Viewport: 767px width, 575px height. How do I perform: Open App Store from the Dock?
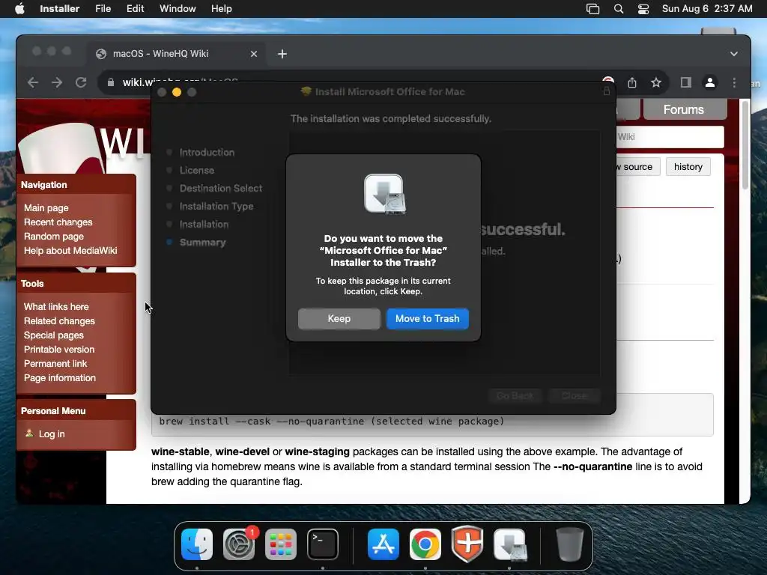coord(383,544)
